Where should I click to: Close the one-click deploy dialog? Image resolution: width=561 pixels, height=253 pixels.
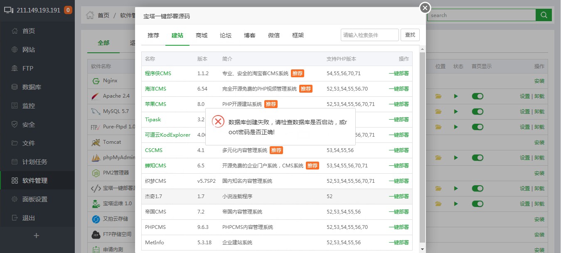425,8
